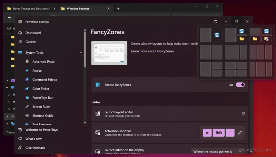Click the back arrow in File Explorer
The height and width of the screenshot is (157, 276).
pos(9,17)
